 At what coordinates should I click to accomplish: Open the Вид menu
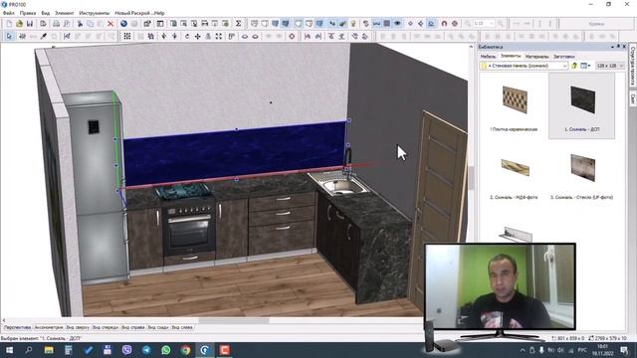click(x=45, y=13)
